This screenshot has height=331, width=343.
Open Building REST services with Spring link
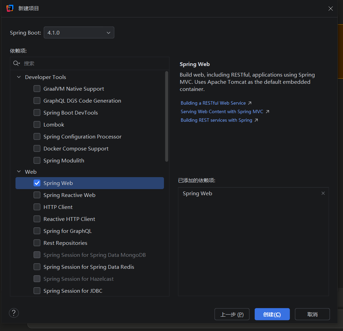pos(216,120)
